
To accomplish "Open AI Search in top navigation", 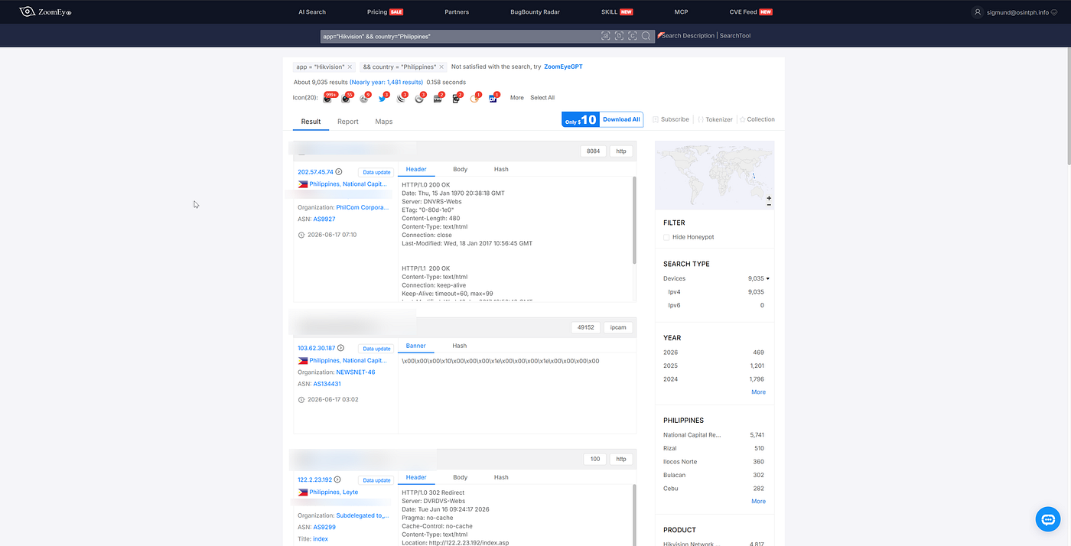I will coord(312,12).
